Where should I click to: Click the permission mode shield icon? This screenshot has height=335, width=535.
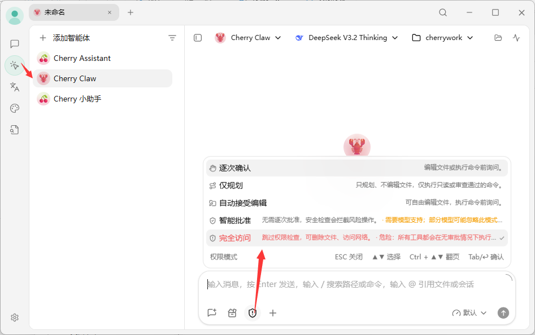coord(253,312)
